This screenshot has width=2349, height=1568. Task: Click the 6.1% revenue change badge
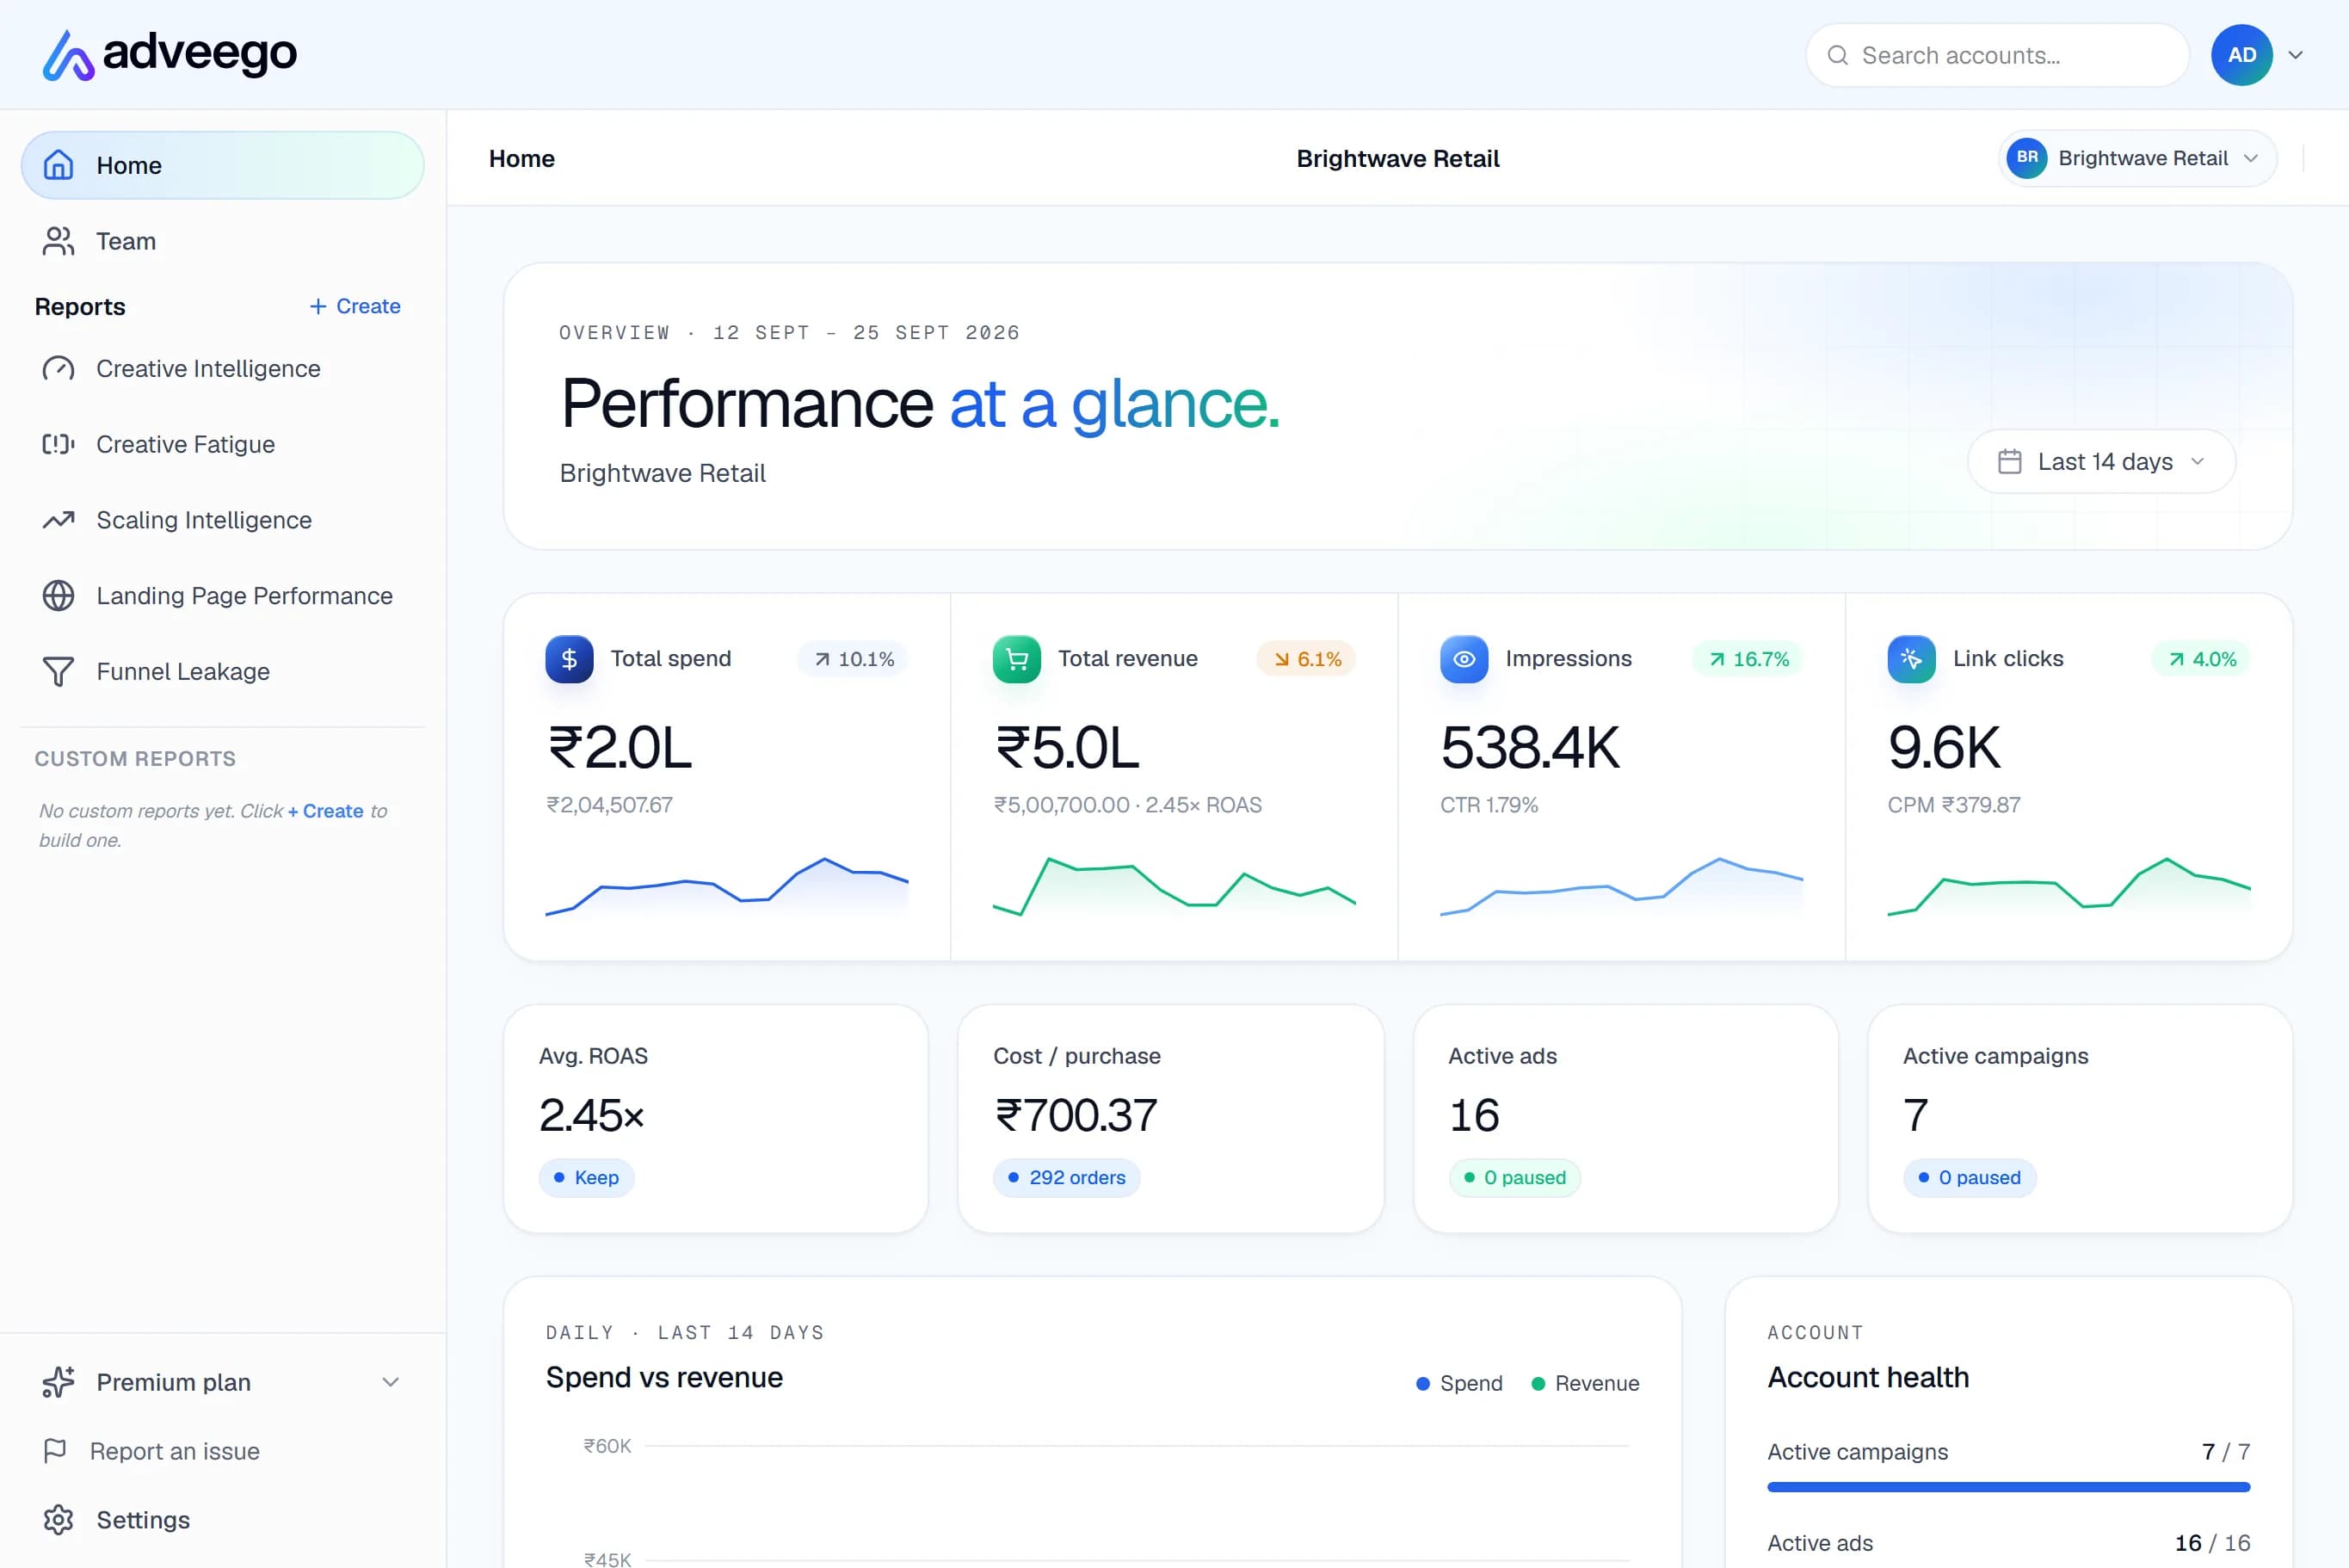pyautogui.click(x=1306, y=659)
